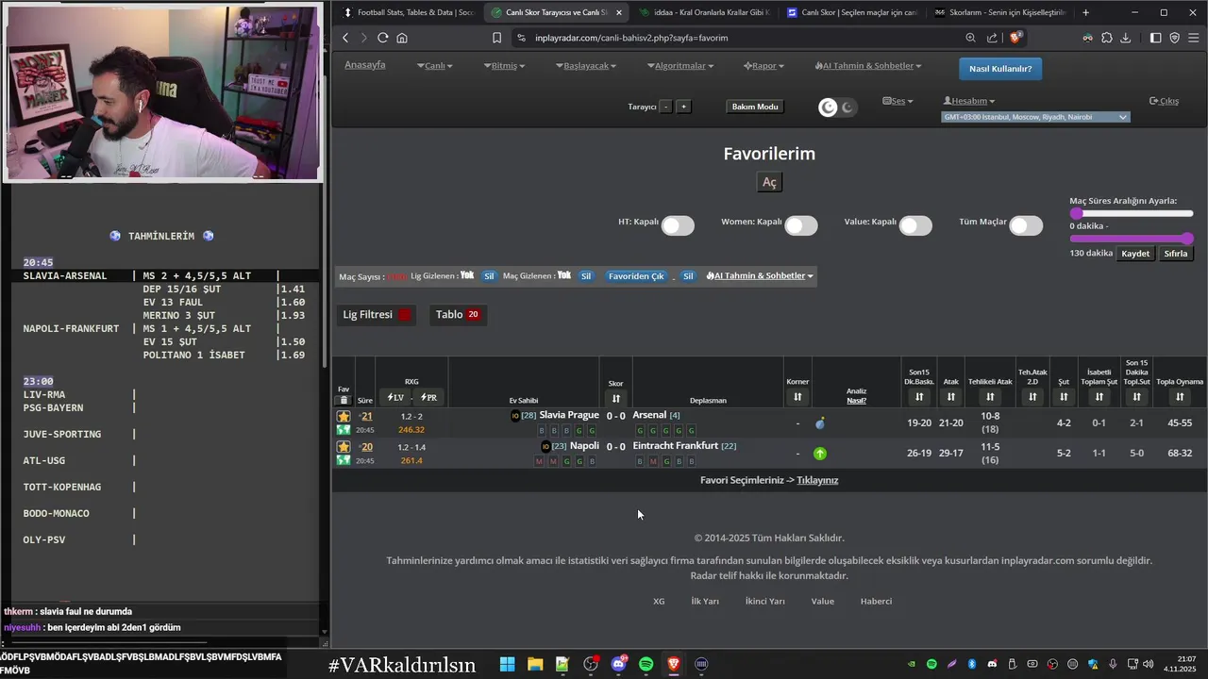Screen dimensions: 1208x679
Task: Sort by İsabetli Toplam Şut arrows
Action: point(1099,397)
